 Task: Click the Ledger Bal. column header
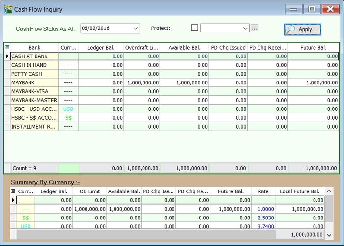[101, 48]
